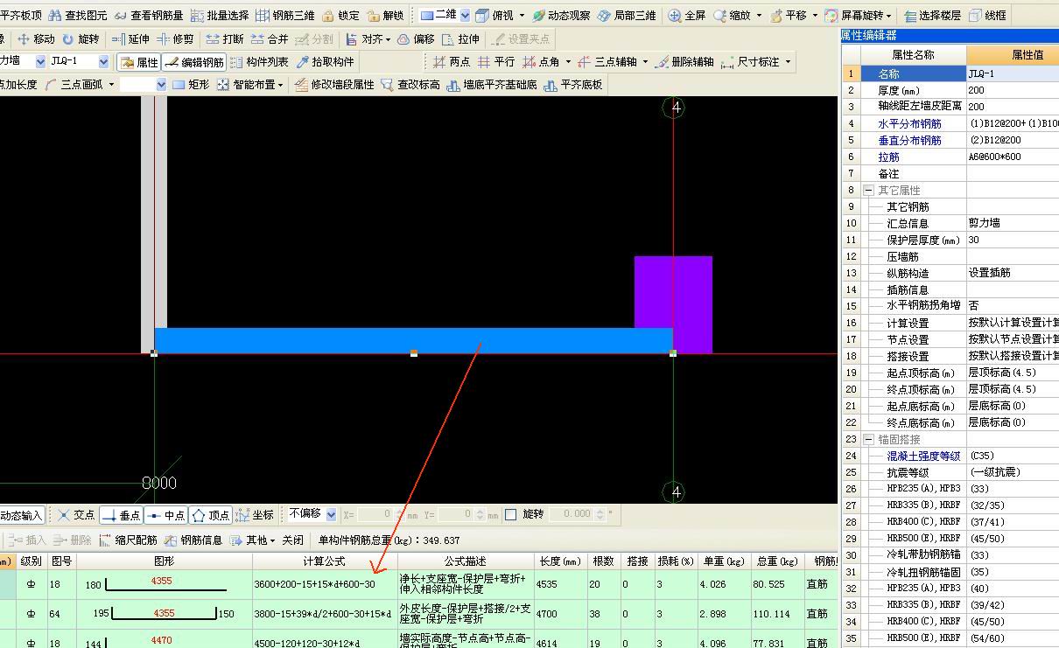Click the 计算公式 column header
Image resolution: width=1059 pixels, height=648 pixels.
[x=325, y=561]
